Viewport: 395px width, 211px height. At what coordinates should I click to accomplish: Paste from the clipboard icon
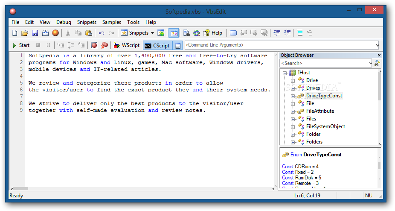[88, 33]
